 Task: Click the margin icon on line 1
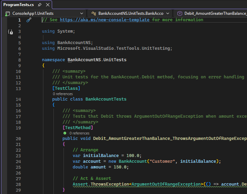pyautogui.click(x=29, y=20)
